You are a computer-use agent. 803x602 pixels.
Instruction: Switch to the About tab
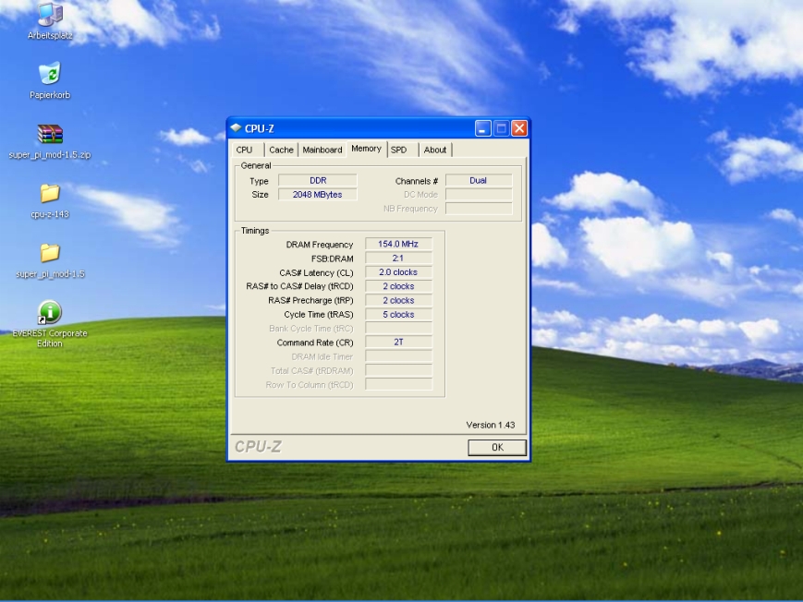pos(435,150)
